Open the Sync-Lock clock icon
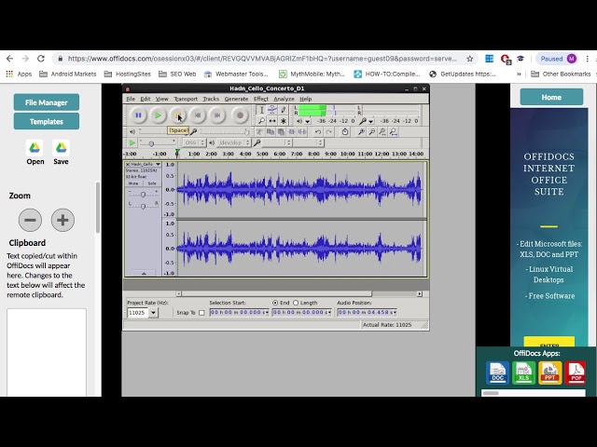597x447 pixels. 345,132
